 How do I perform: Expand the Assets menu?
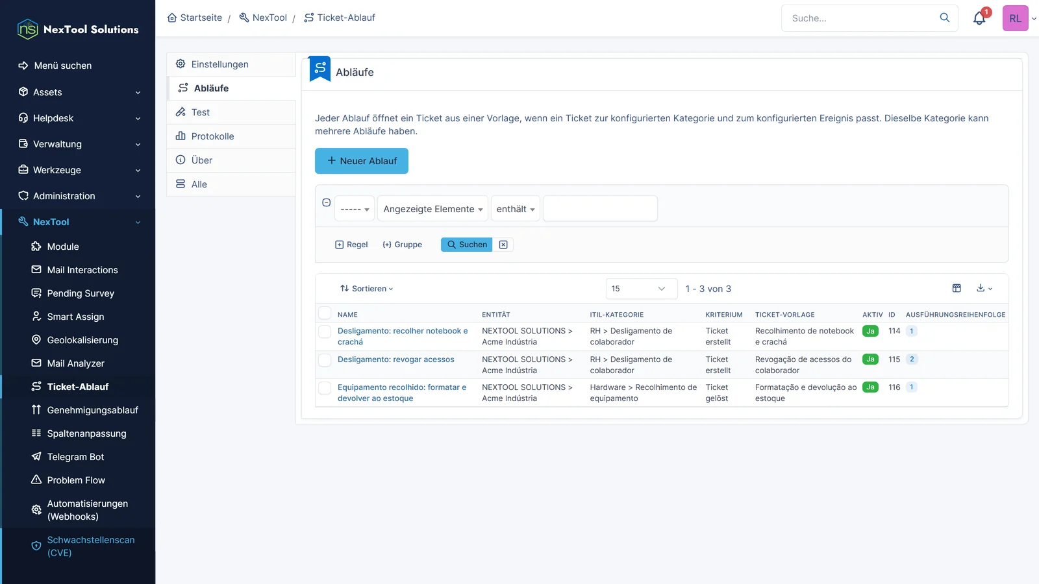pos(78,92)
